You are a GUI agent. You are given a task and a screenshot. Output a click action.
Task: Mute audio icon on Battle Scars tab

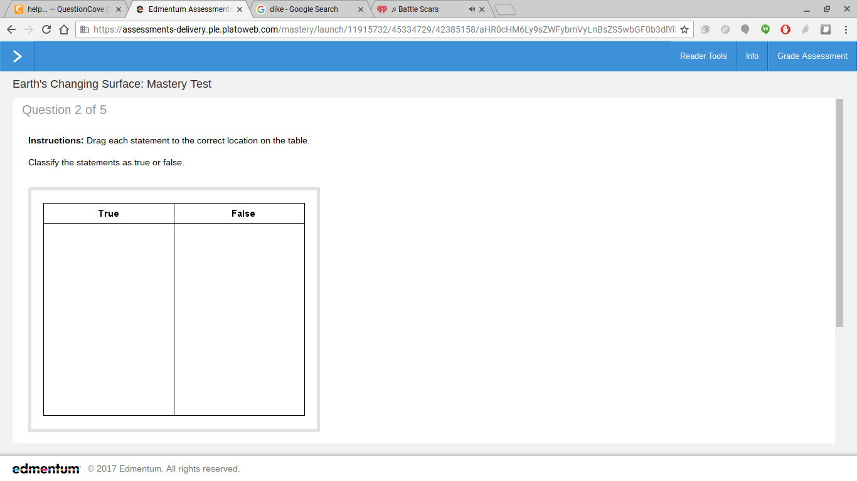click(x=472, y=9)
